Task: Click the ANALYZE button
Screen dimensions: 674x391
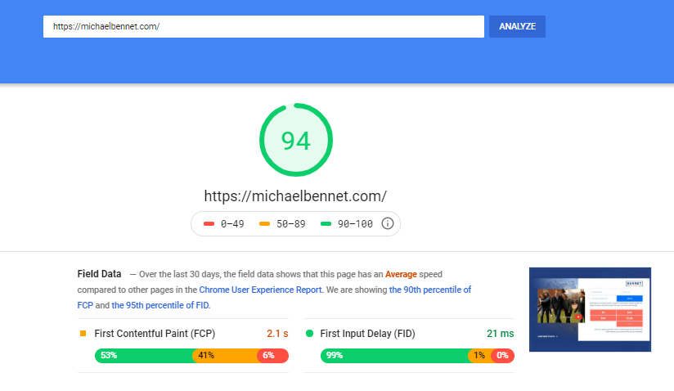Action: tap(517, 27)
